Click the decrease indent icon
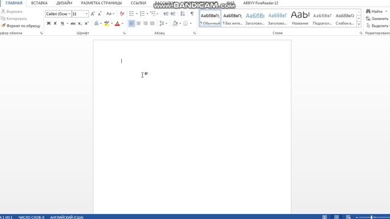Viewport: 390px width, 219px height. coord(166,14)
